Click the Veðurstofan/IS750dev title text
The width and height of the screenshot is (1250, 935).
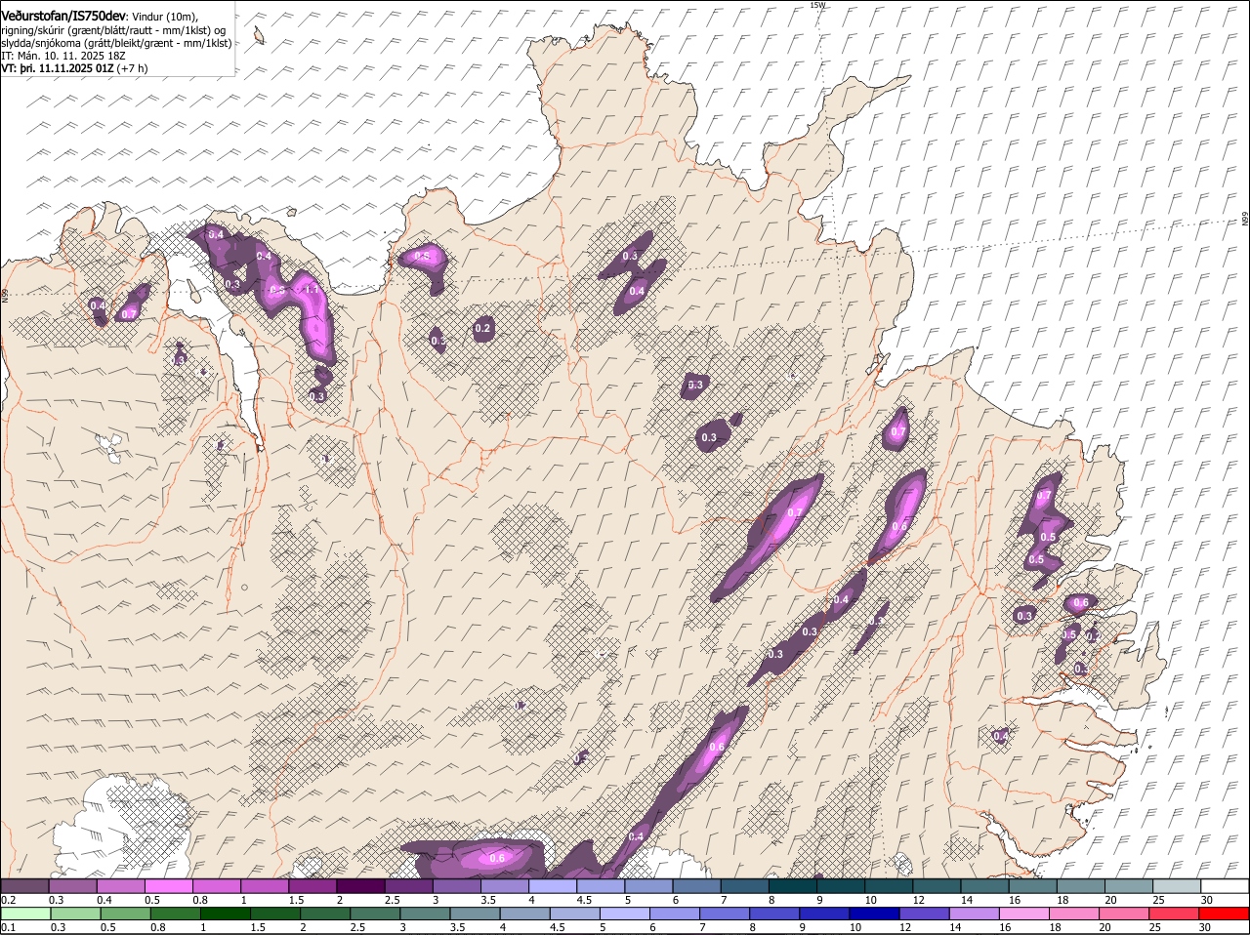pos(63,15)
